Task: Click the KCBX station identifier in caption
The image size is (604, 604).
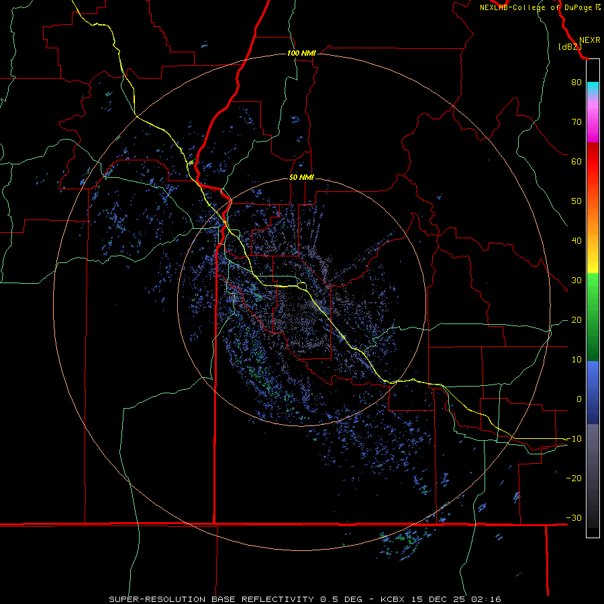Action: (393, 599)
